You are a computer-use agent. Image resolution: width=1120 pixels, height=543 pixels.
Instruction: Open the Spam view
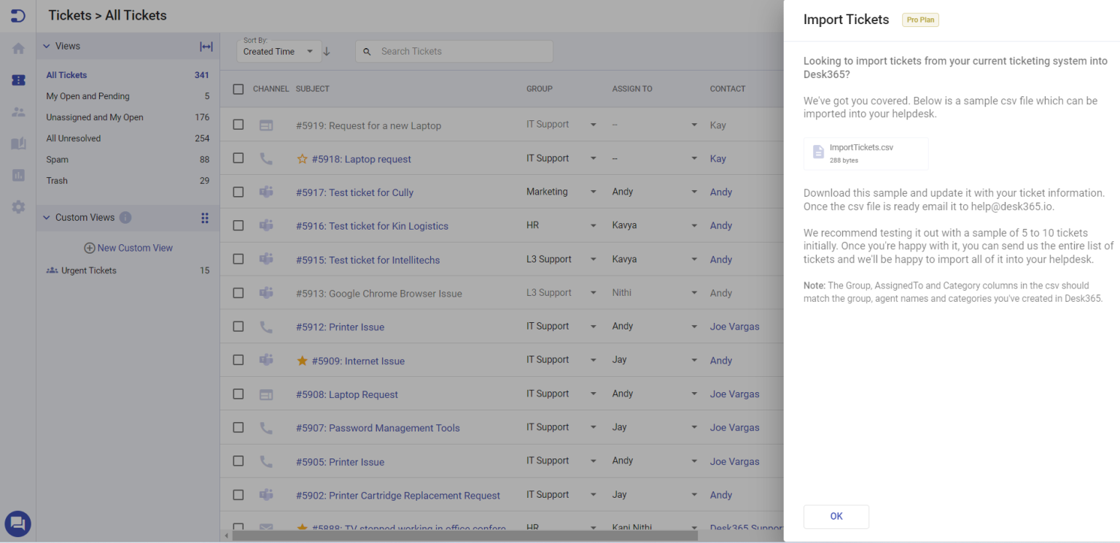click(57, 159)
